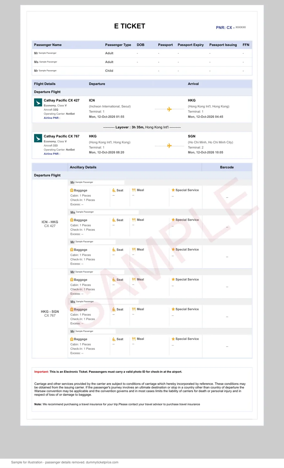Select departure time Mon, 12-Oct-2026 01:55
Viewport: 284px width, 468px height.
(107, 117)
